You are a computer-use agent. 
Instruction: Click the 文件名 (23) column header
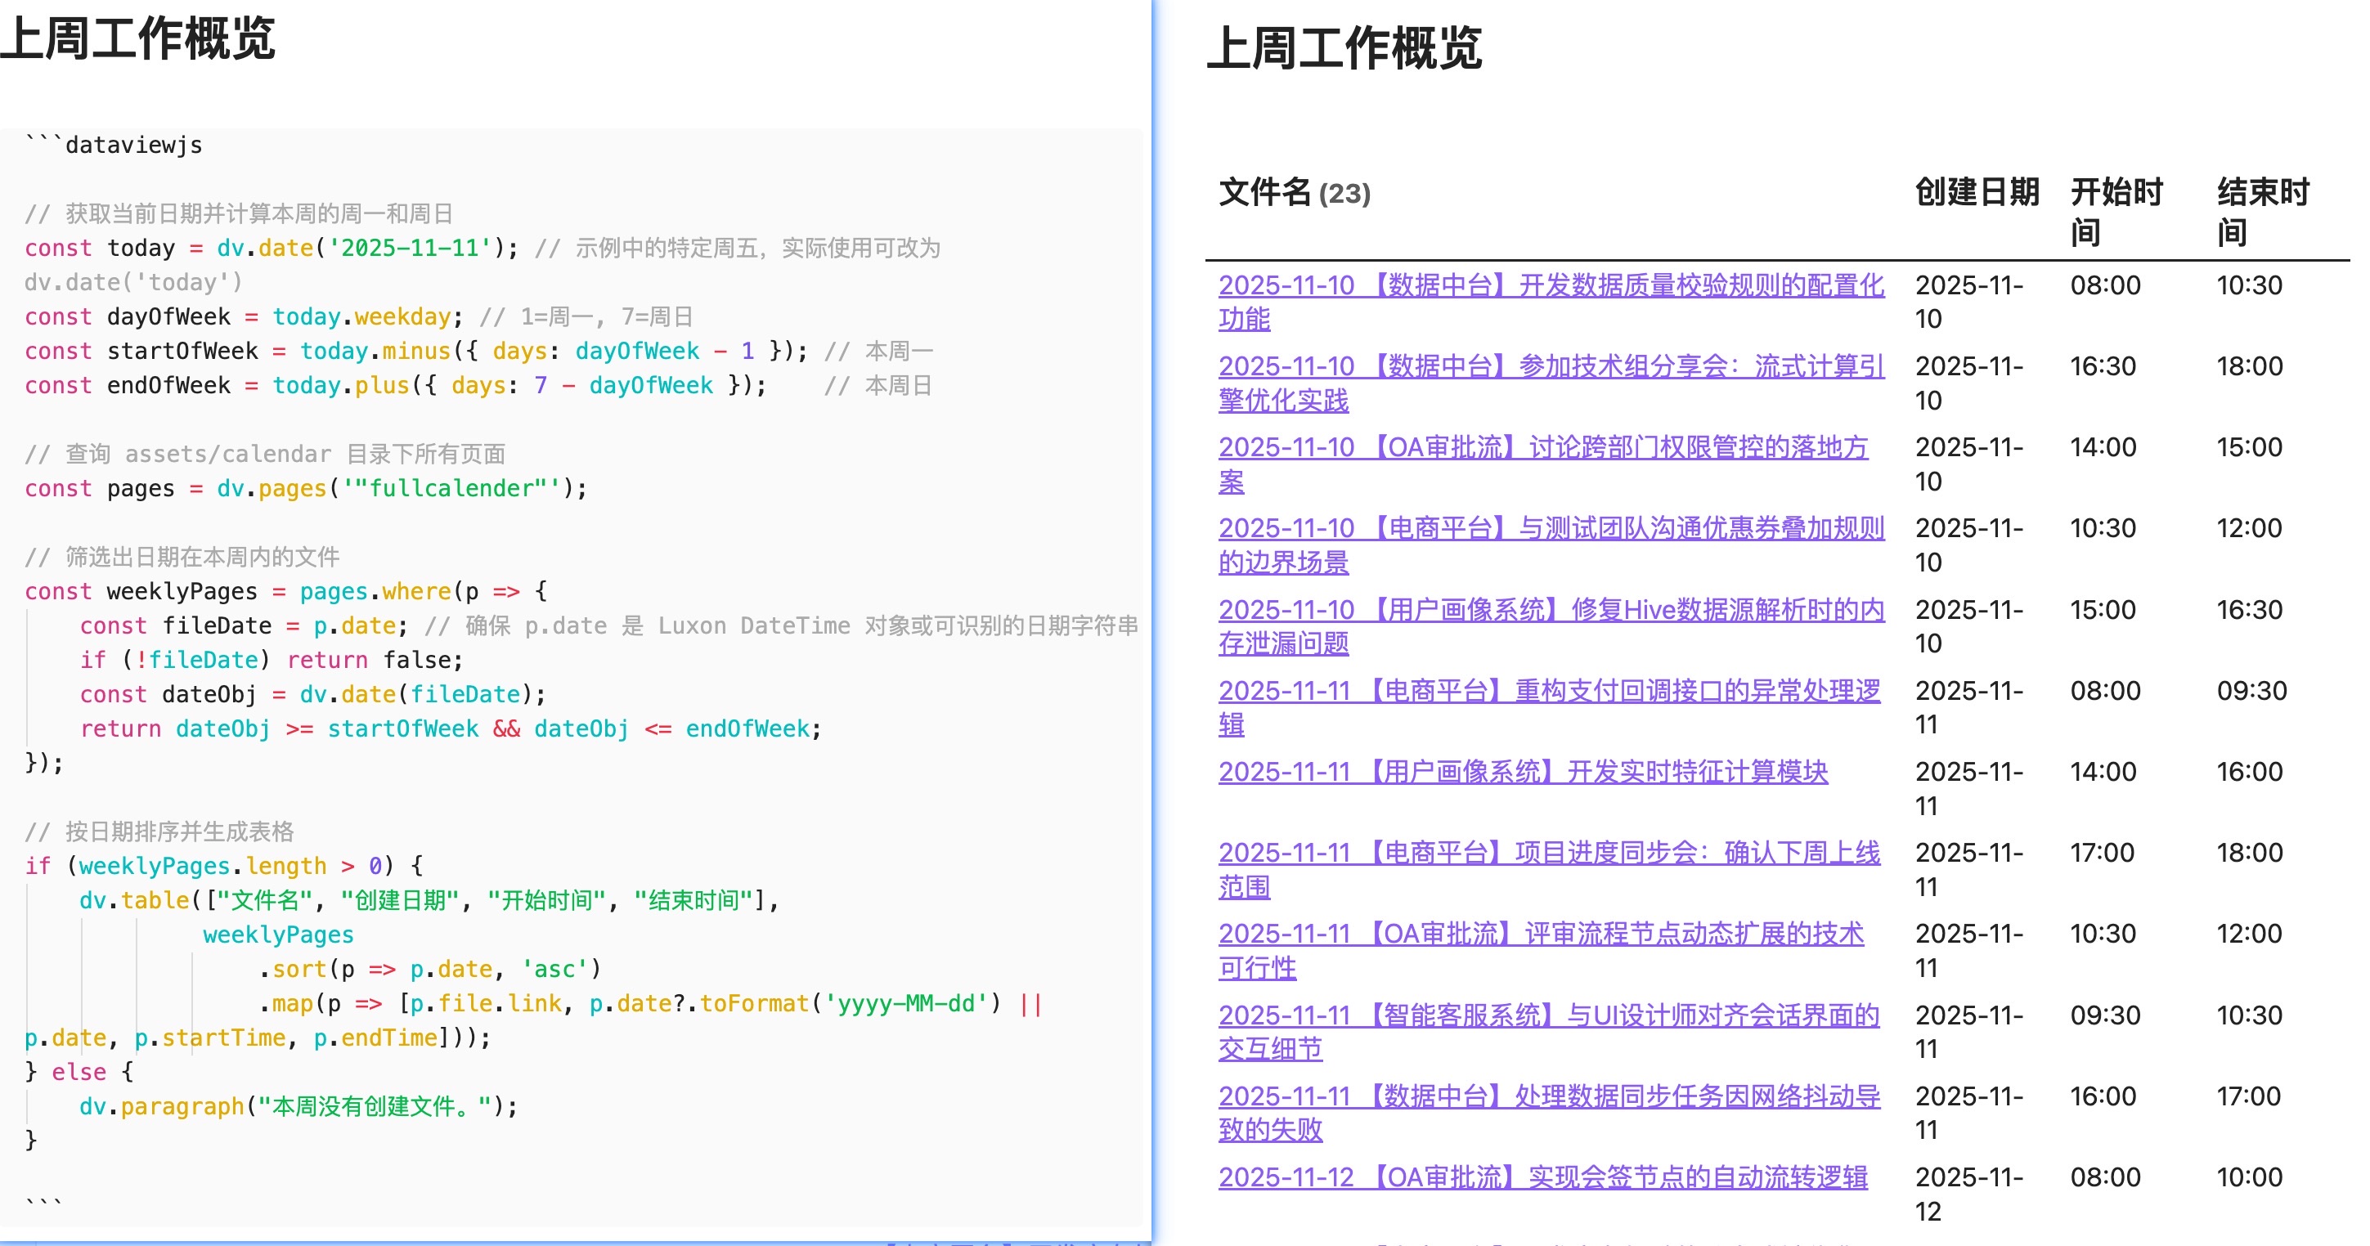1294,193
